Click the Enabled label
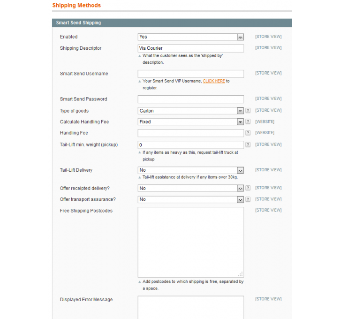The image size is (340, 319). [68, 37]
